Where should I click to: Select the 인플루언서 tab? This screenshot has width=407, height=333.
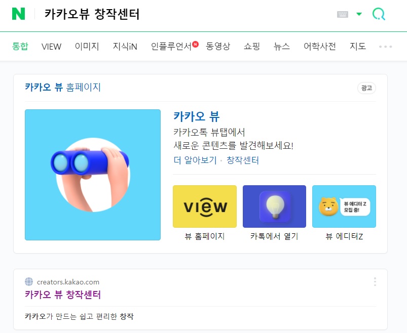coord(171,47)
